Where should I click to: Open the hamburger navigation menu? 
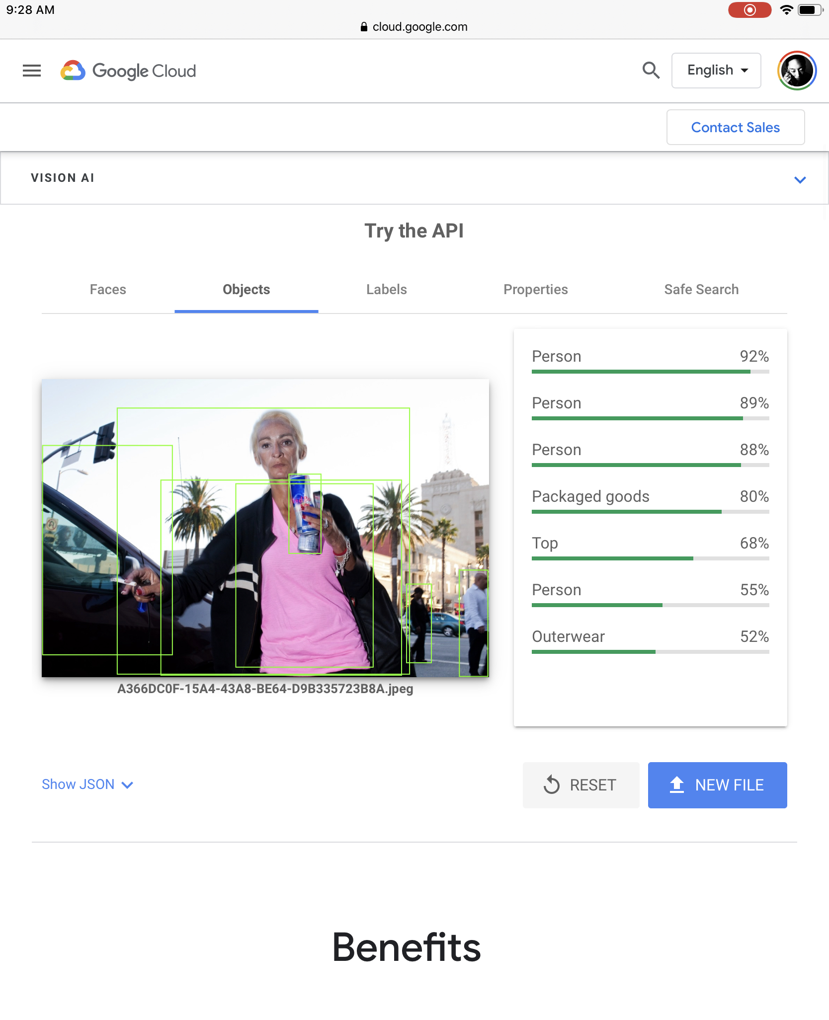(x=32, y=71)
